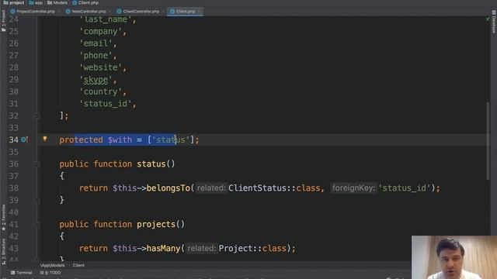Toggle fold marker at line 39 closing brace
The height and width of the screenshot is (279, 497).
pos(36,200)
